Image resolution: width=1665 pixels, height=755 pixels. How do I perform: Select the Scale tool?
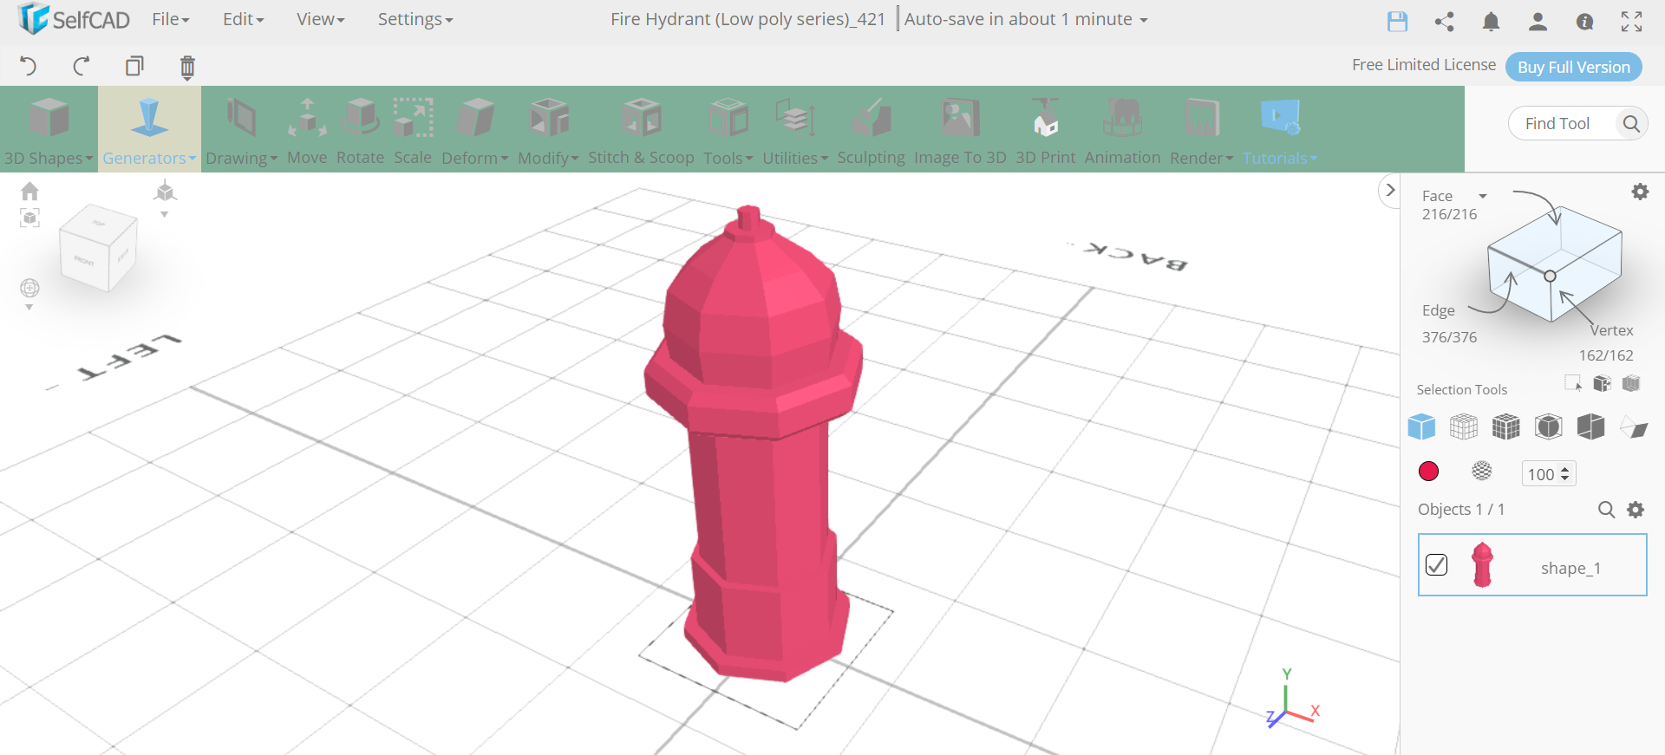(x=413, y=129)
